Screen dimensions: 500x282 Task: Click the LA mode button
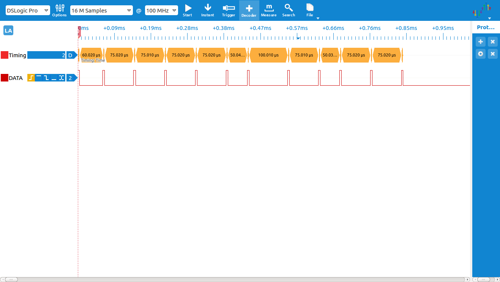tap(8, 31)
